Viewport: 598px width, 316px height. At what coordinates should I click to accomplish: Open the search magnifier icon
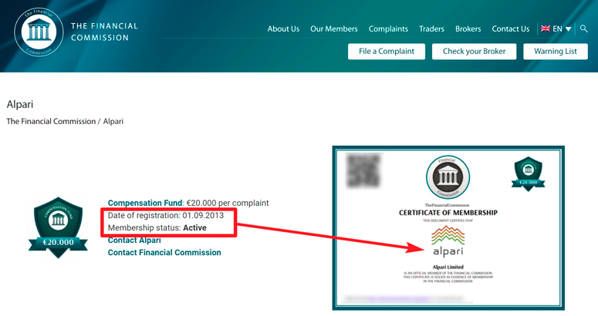click(x=583, y=29)
